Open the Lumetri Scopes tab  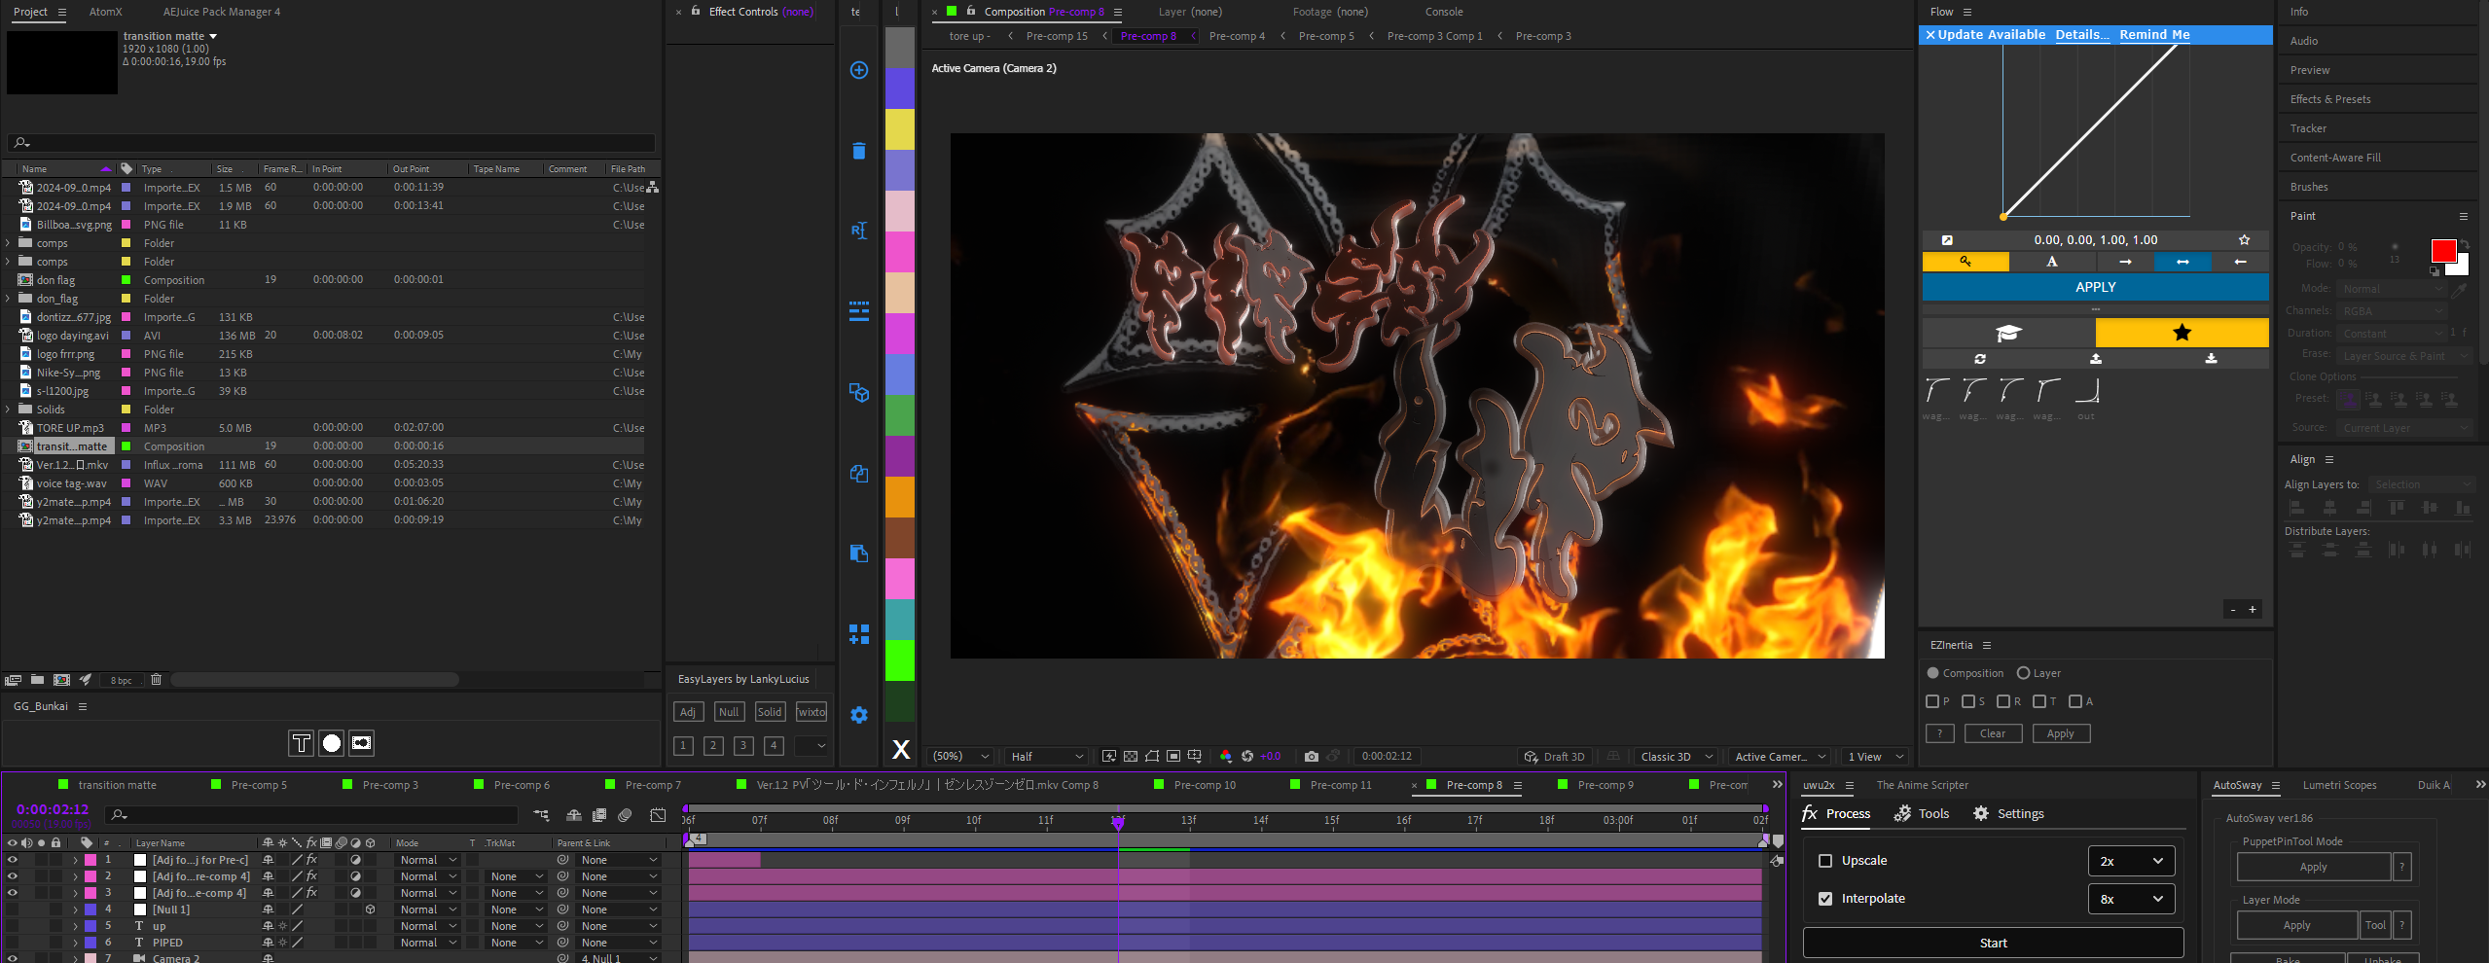click(2339, 785)
